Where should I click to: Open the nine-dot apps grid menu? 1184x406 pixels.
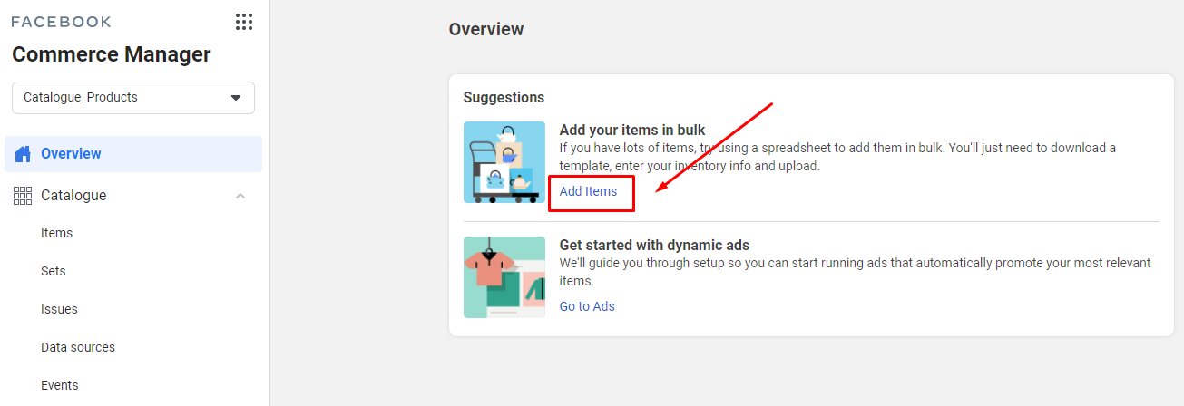click(244, 22)
